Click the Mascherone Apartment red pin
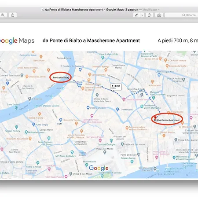The height and width of the screenshot is (198, 198). pyautogui.click(x=155, y=118)
